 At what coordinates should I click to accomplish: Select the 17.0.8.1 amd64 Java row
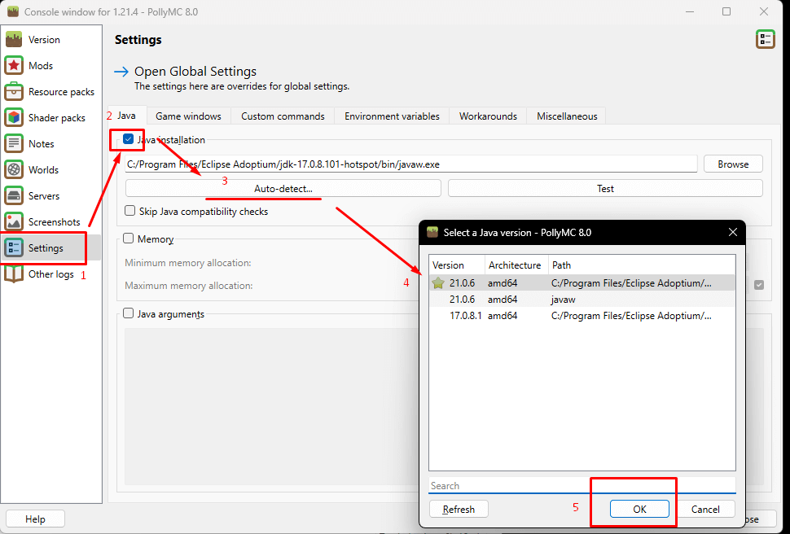(x=582, y=316)
